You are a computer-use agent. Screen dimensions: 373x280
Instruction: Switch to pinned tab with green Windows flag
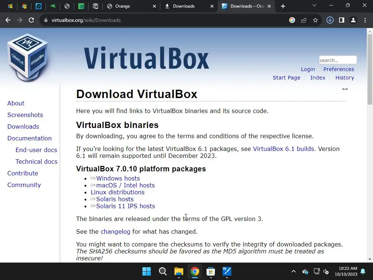81,6
